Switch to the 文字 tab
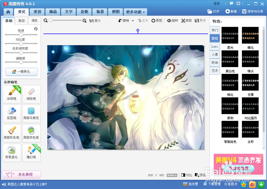 [x=69, y=12]
